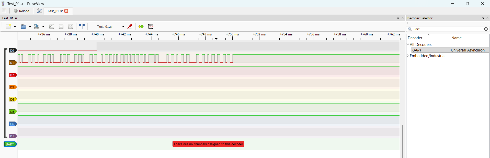Zoom in on the waveform view
490x158 pixels.
(x=52, y=27)
